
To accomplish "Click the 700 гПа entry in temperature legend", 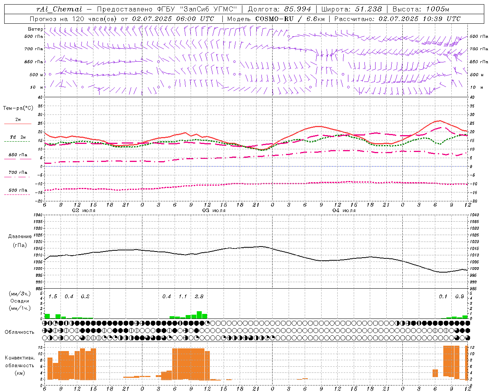I will [18, 173].
